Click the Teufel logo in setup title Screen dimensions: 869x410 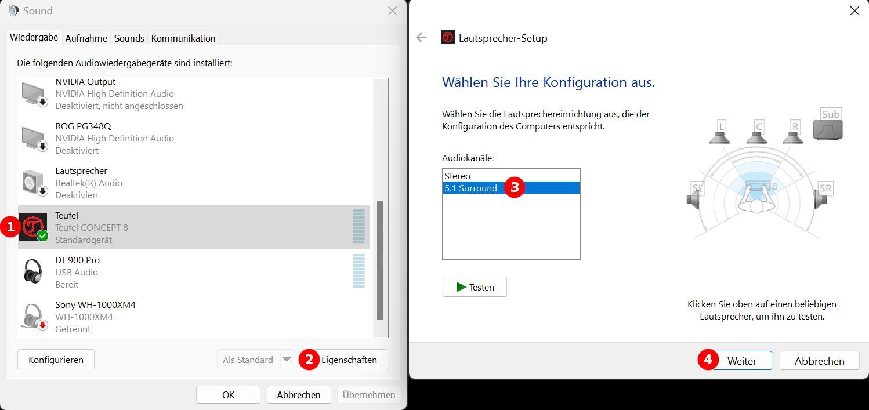coord(448,38)
